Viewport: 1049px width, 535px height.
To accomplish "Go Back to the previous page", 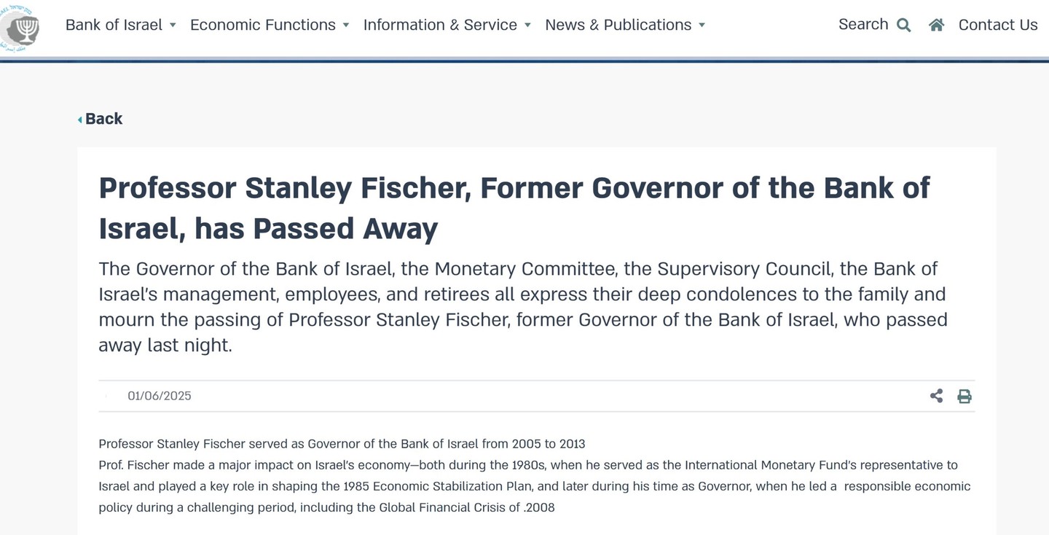I will coord(103,119).
